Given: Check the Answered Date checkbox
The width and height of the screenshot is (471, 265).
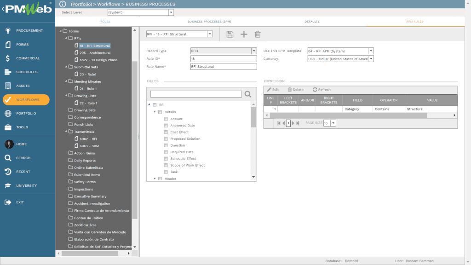Looking at the screenshot, I should point(166,125).
